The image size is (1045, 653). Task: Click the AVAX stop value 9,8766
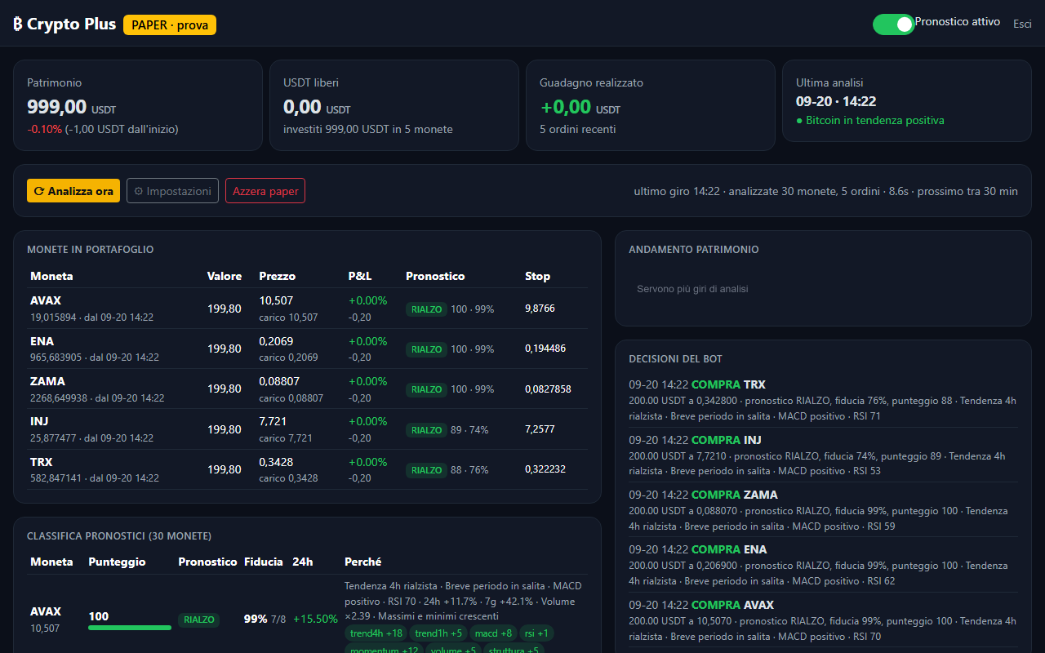pos(540,309)
